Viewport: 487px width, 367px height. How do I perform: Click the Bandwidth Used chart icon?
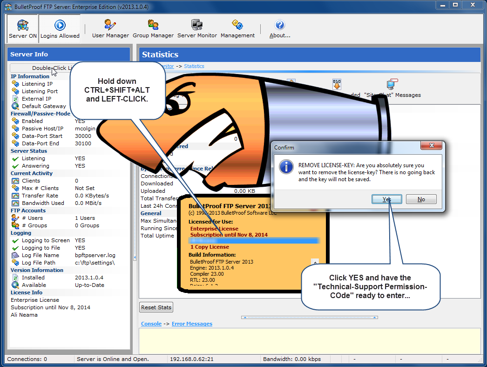(x=15, y=203)
